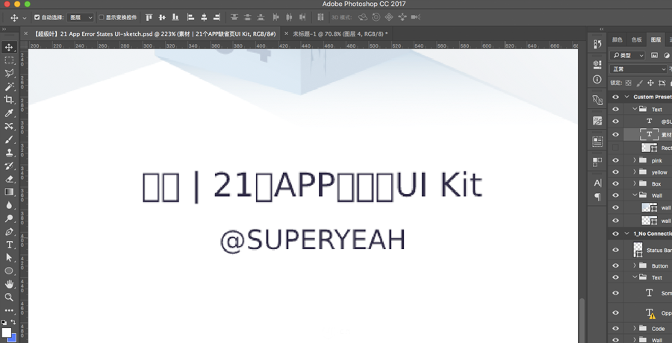
Task: Expand the Box folder
Action: pos(635,183)
